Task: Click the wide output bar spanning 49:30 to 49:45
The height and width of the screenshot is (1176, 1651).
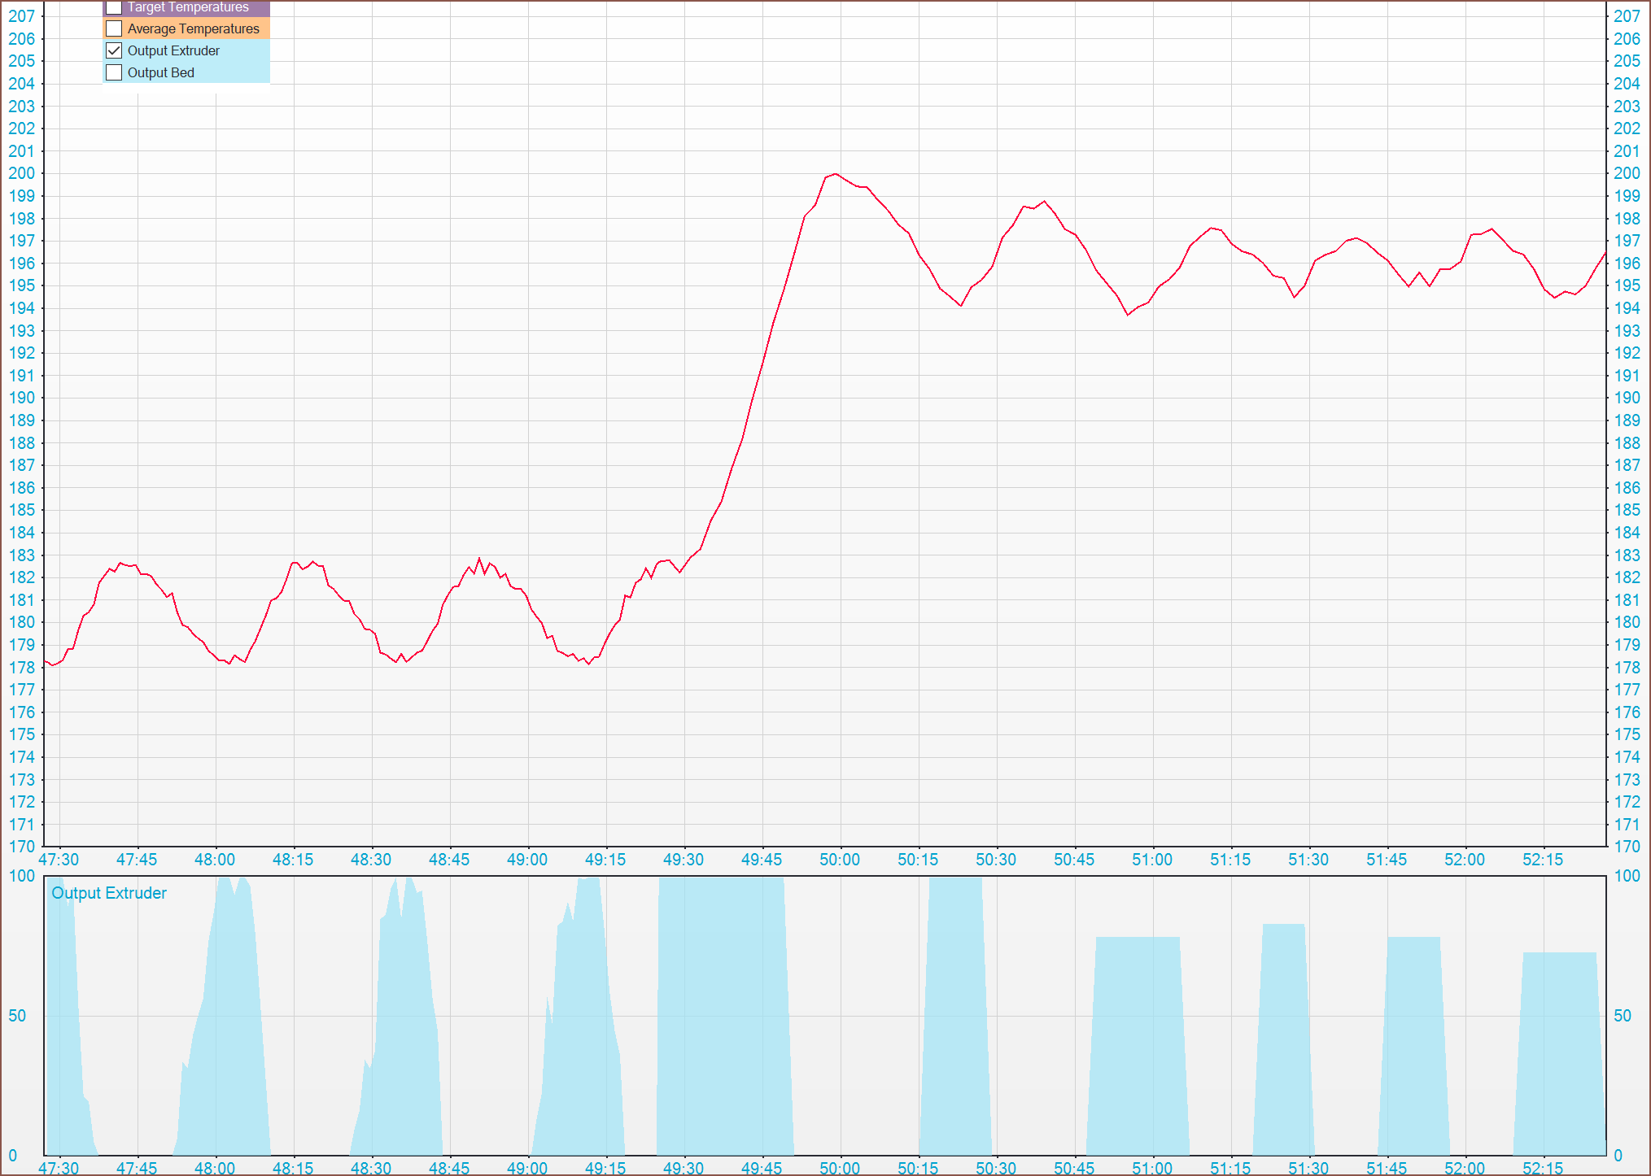Action: click(723, 1017)
